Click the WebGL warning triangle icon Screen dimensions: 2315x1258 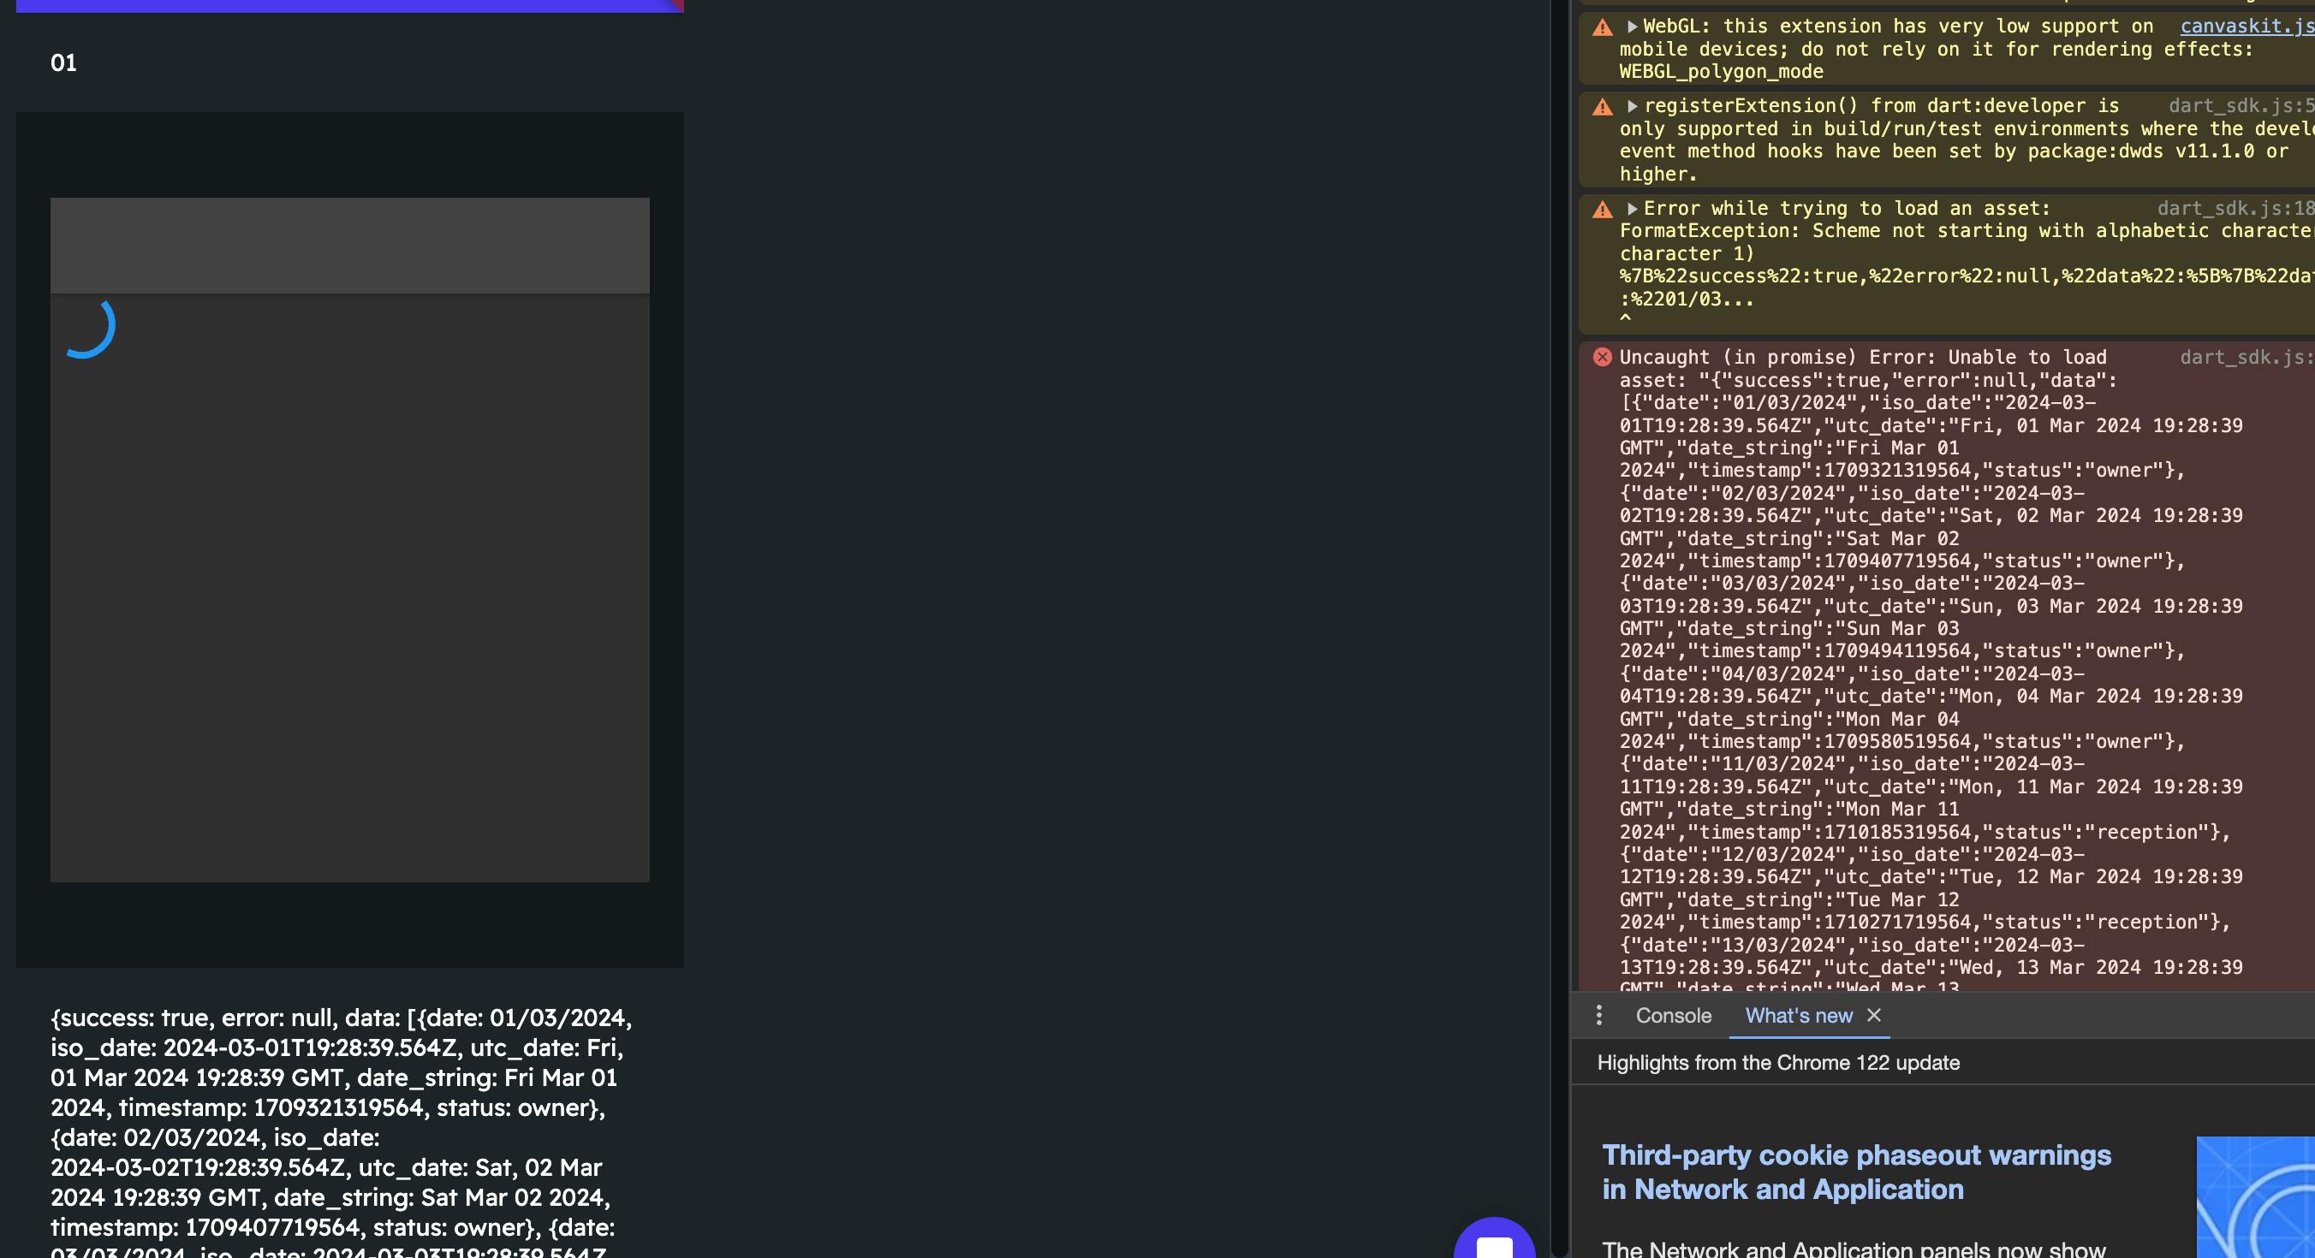(x=1603, y=28)
